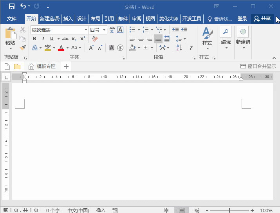Click the plus button to add a tab
The image size is (280, 213).
click(x=66, y=66)
